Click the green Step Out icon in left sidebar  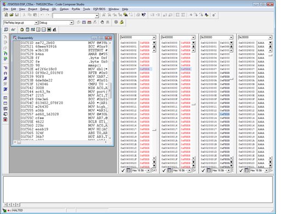(5, 53)
